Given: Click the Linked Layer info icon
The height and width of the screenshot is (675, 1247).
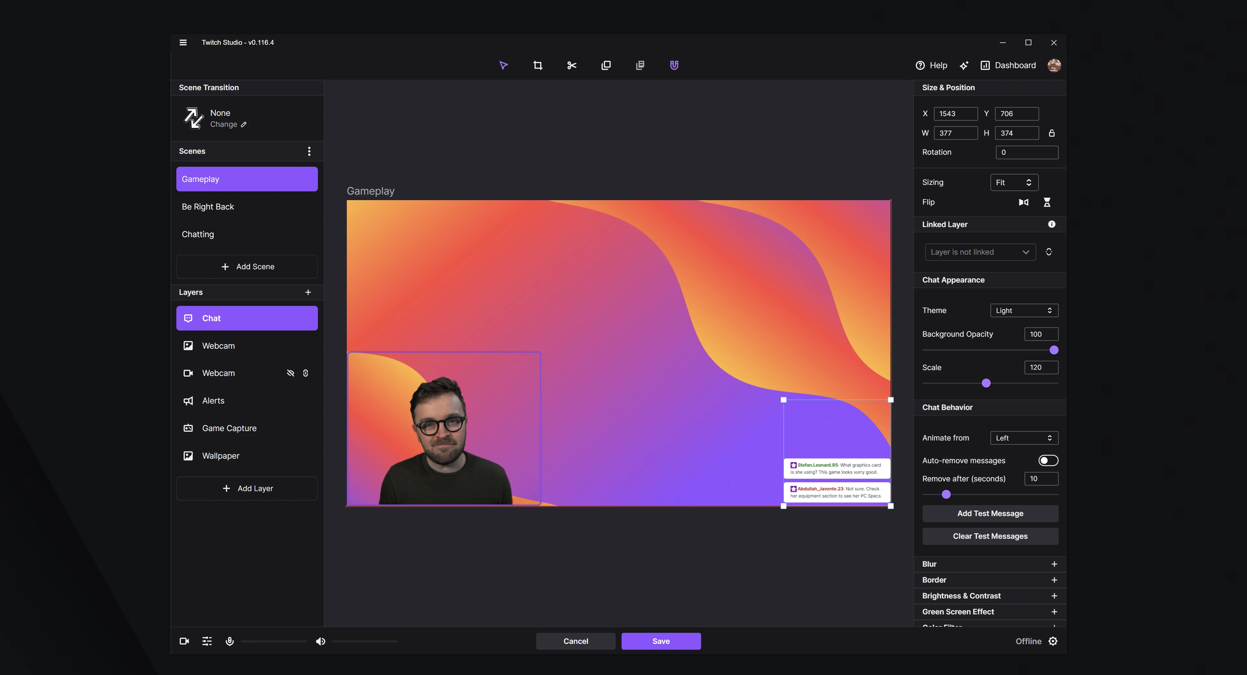Looking at the screenshot, I should (x=1052, y=224).
